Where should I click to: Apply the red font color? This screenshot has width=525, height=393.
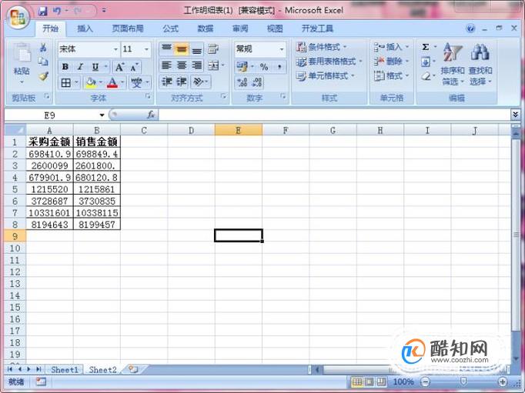[112, 82]
